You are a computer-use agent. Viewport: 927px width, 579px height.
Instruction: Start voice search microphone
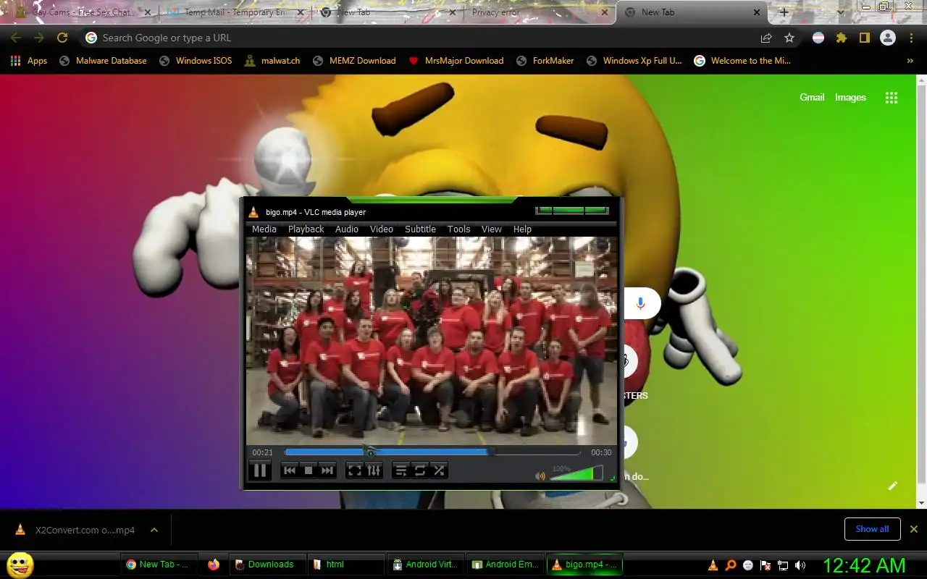[640, 303]
